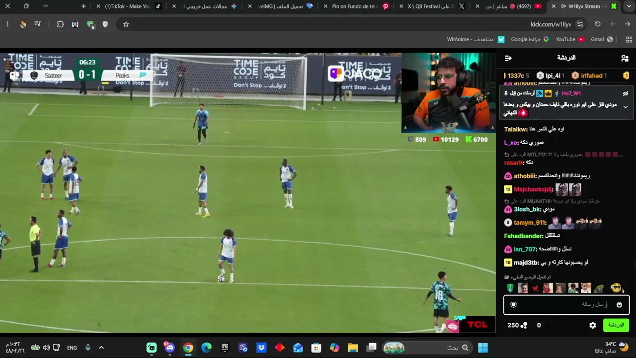Collapse the chat panel using arrow icon
Image resolution: width=636 pixels, height=358 pixels.
pyautogui.click(x=508, y=58)
